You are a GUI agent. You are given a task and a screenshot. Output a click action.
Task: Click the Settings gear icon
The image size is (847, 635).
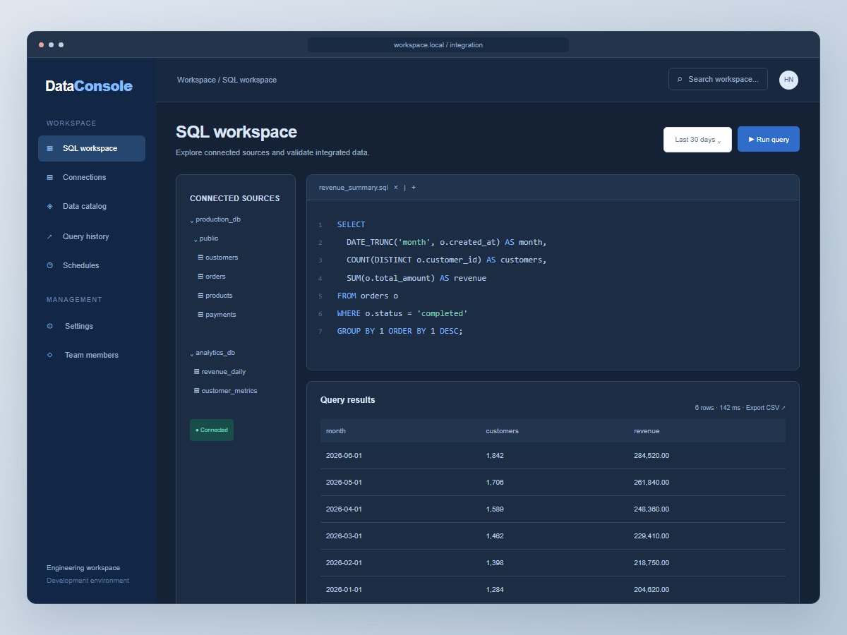(x=49, y=327)
